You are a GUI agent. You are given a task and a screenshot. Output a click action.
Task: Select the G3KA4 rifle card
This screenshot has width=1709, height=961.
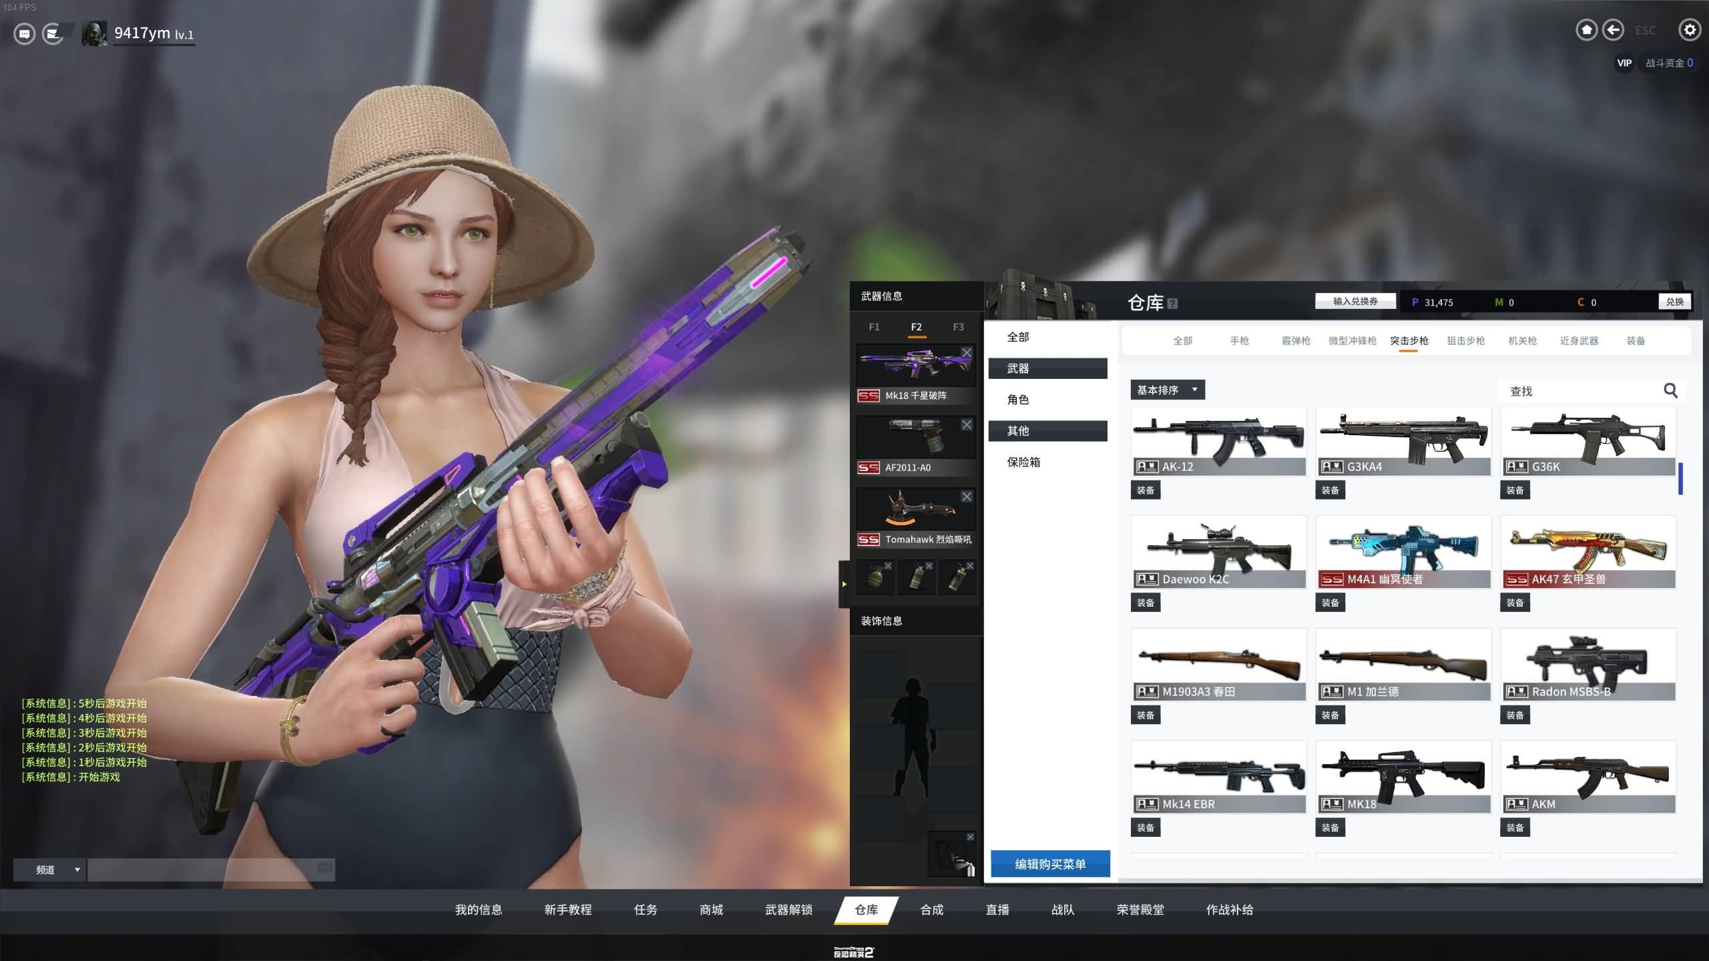click(x=1403, y=442)
